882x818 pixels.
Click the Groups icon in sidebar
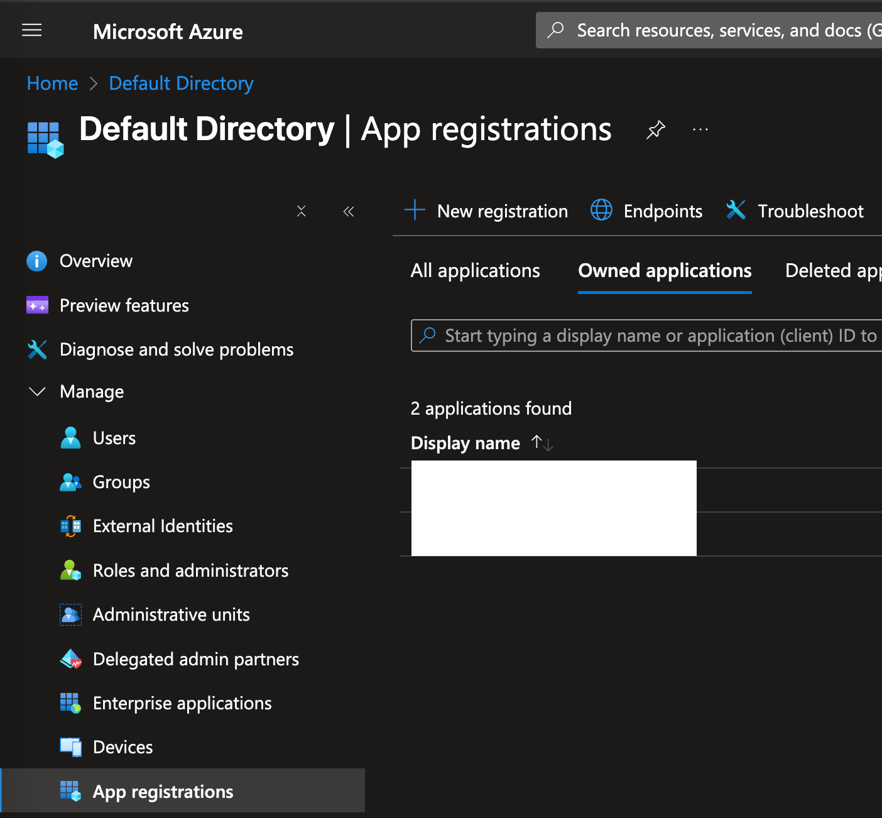70,482
